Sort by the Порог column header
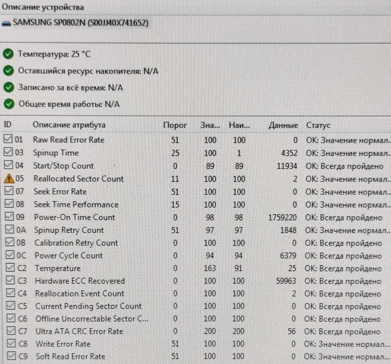The width and height of the screenshot is (391, 364). point(175,125)
